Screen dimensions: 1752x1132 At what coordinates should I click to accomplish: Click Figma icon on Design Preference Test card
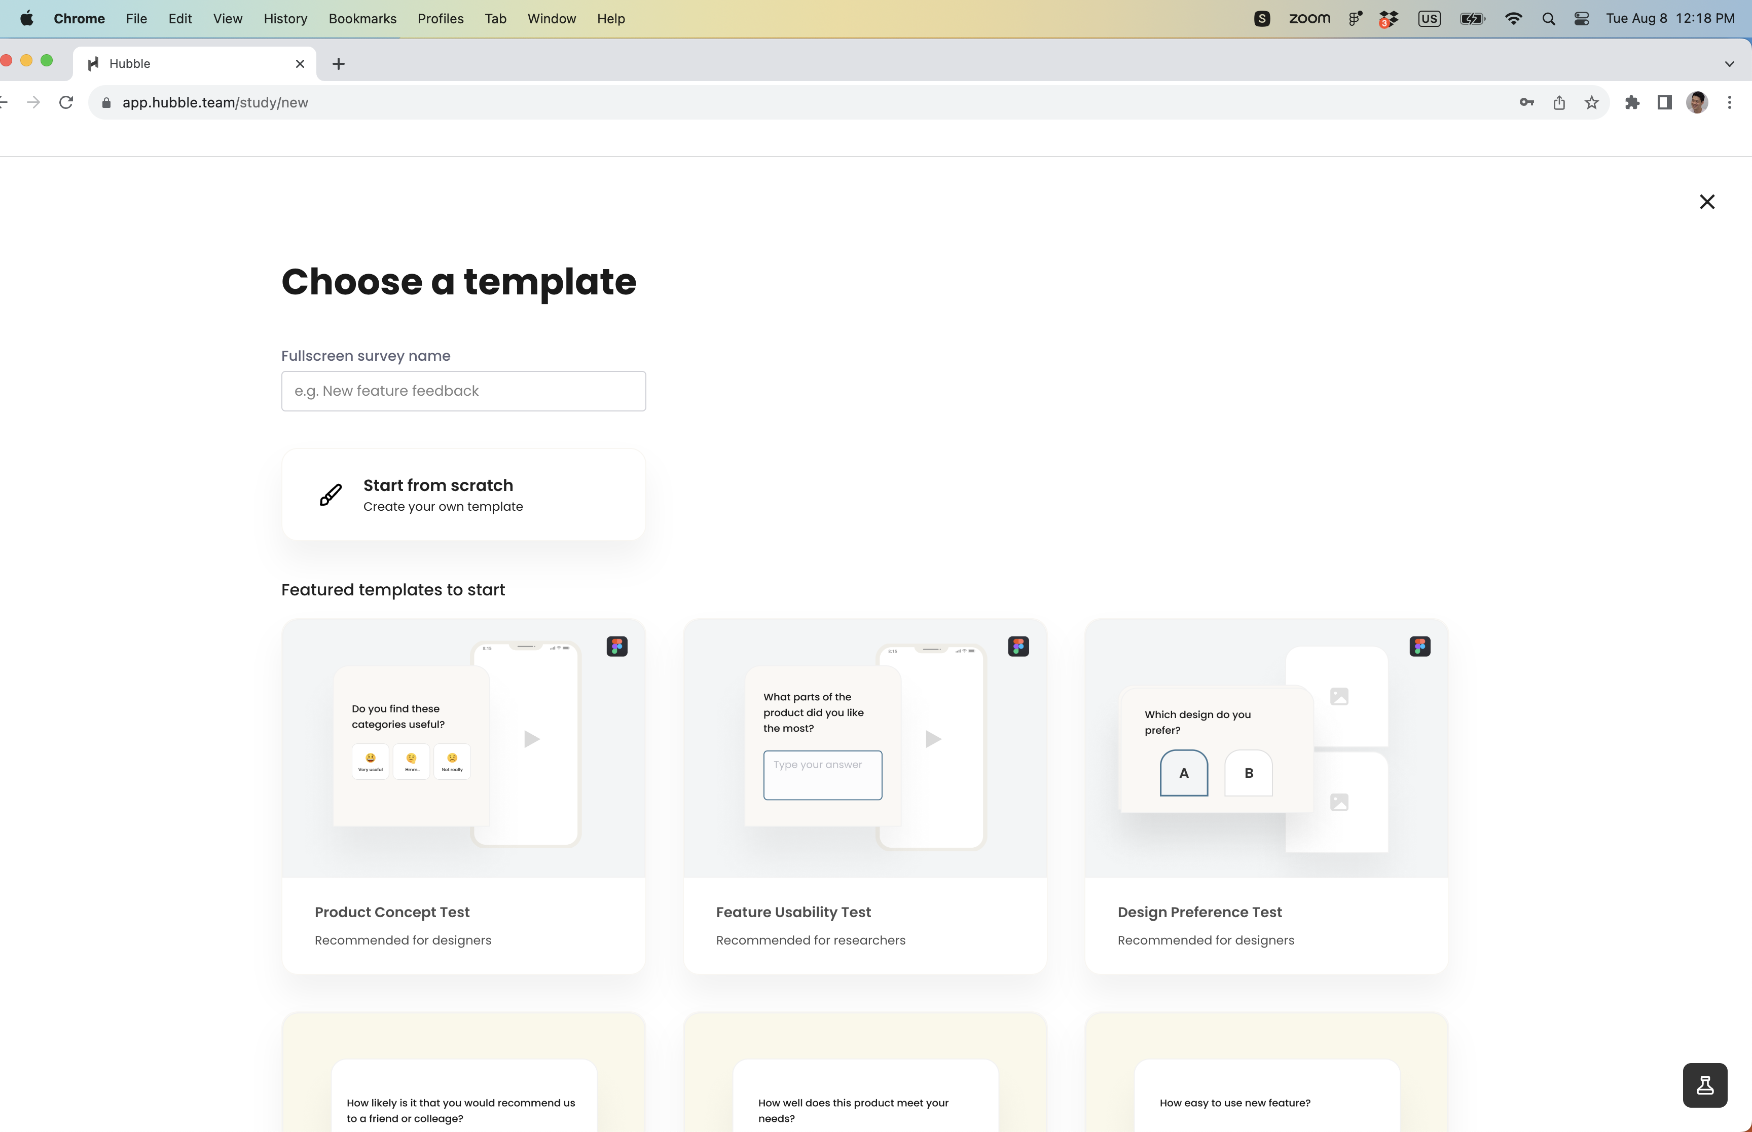[x=1419, y=646]
